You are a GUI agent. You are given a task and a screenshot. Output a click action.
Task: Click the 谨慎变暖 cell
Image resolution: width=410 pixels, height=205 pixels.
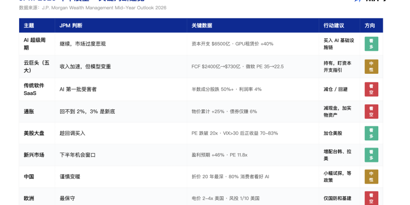[121, 177]
